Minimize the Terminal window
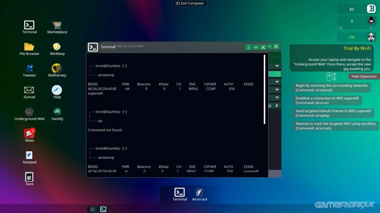This screenshot has height=213, width=380. pos(256,47)
